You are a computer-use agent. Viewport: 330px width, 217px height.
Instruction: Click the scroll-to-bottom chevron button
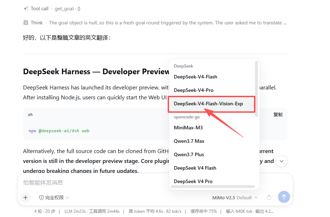(x=282, y=161)
